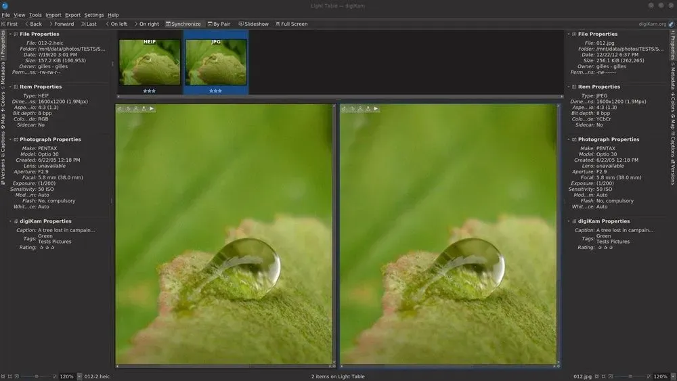Open the left sidebar Metadata tab
The height and width of the screenshot is (381, 677).
3,75
